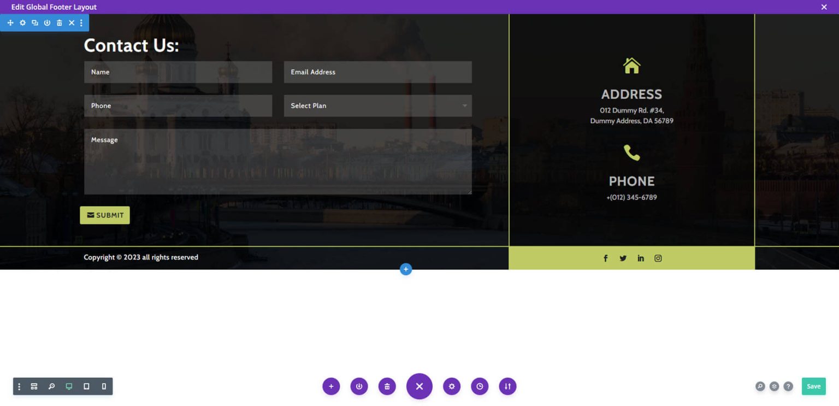Click inside the Name input field
The width and height of the screenshot is (839, 406).
tap(178, 72)
